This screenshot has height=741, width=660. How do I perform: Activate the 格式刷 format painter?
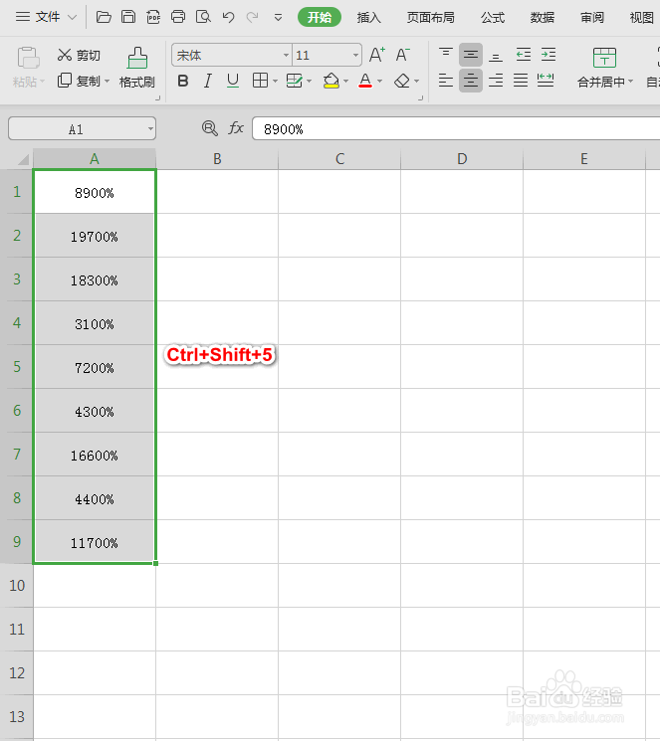137,68
